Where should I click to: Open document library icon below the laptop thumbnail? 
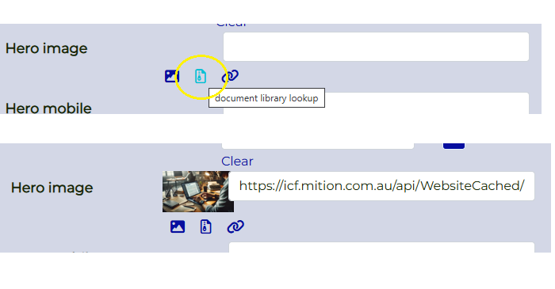205,226
